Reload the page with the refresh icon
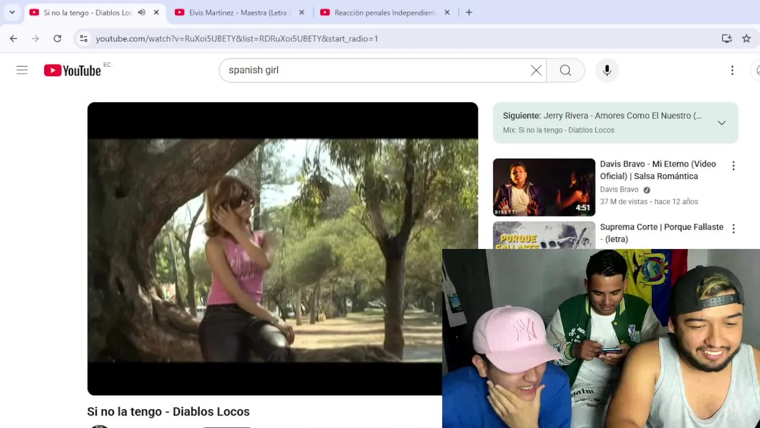Screen dimensions: 760x428 click(x=58, y=39)
